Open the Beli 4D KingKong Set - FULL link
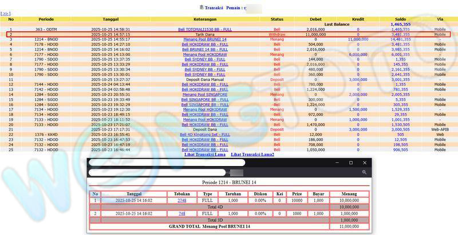Image resolution: width=458 pixels, height=235 pixels. (x=204, y=135)
